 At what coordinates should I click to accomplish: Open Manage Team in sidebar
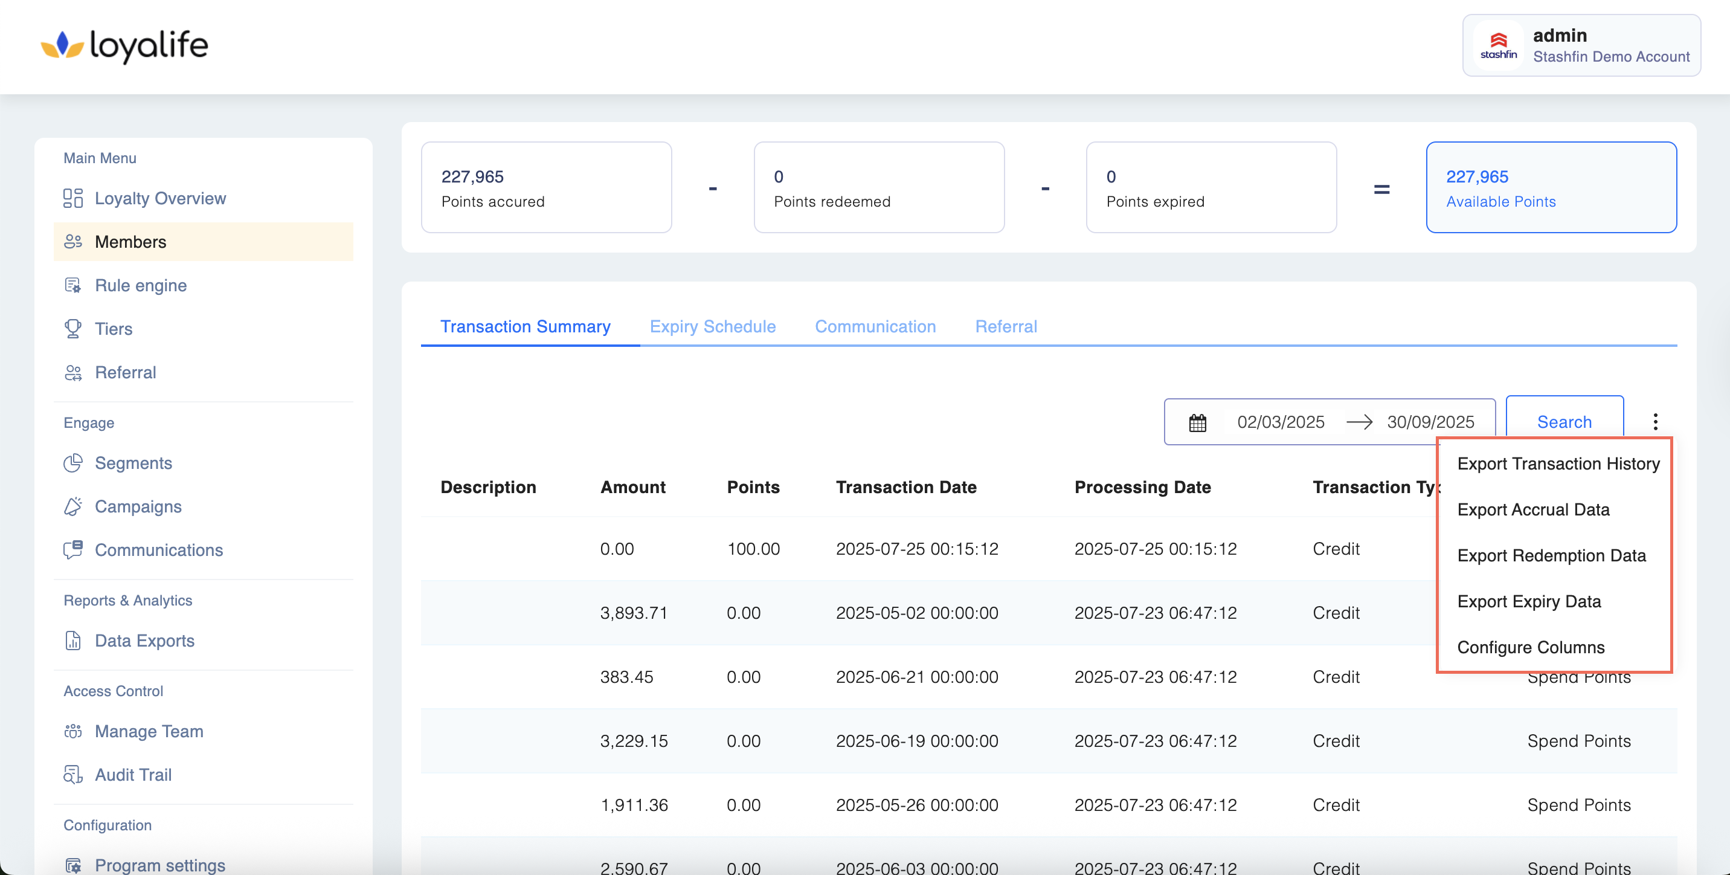149,731
